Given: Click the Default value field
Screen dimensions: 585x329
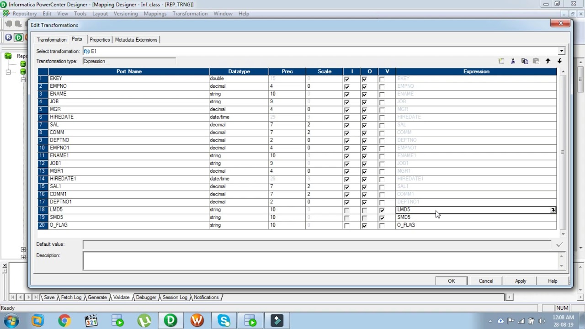Looking at the screenshot, I should point(317,245).
